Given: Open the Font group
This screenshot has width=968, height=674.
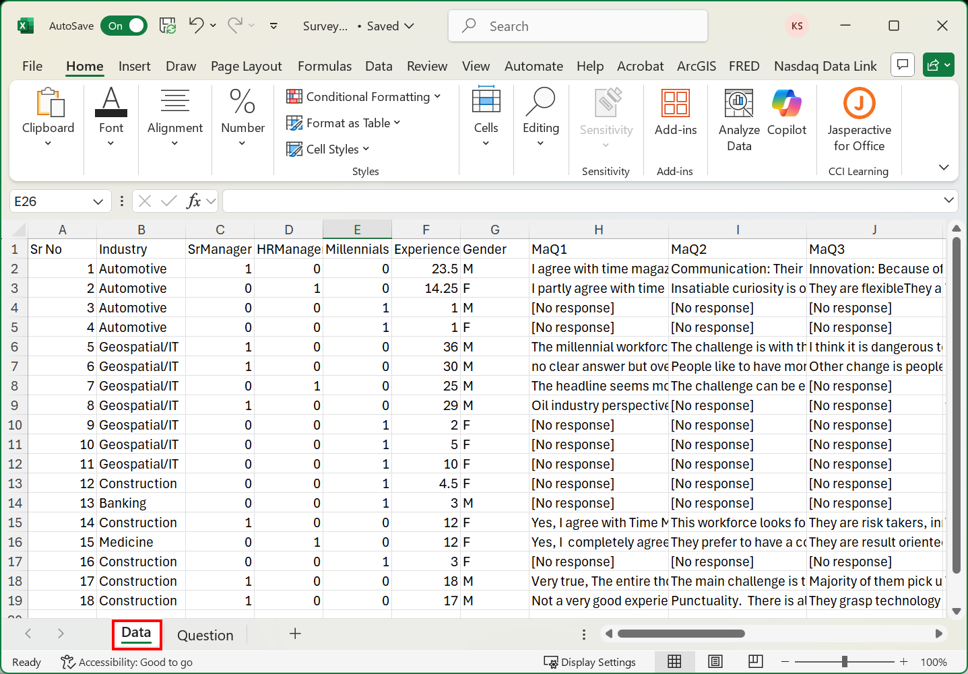Looking at the screenshot, I should coord(111,118).
